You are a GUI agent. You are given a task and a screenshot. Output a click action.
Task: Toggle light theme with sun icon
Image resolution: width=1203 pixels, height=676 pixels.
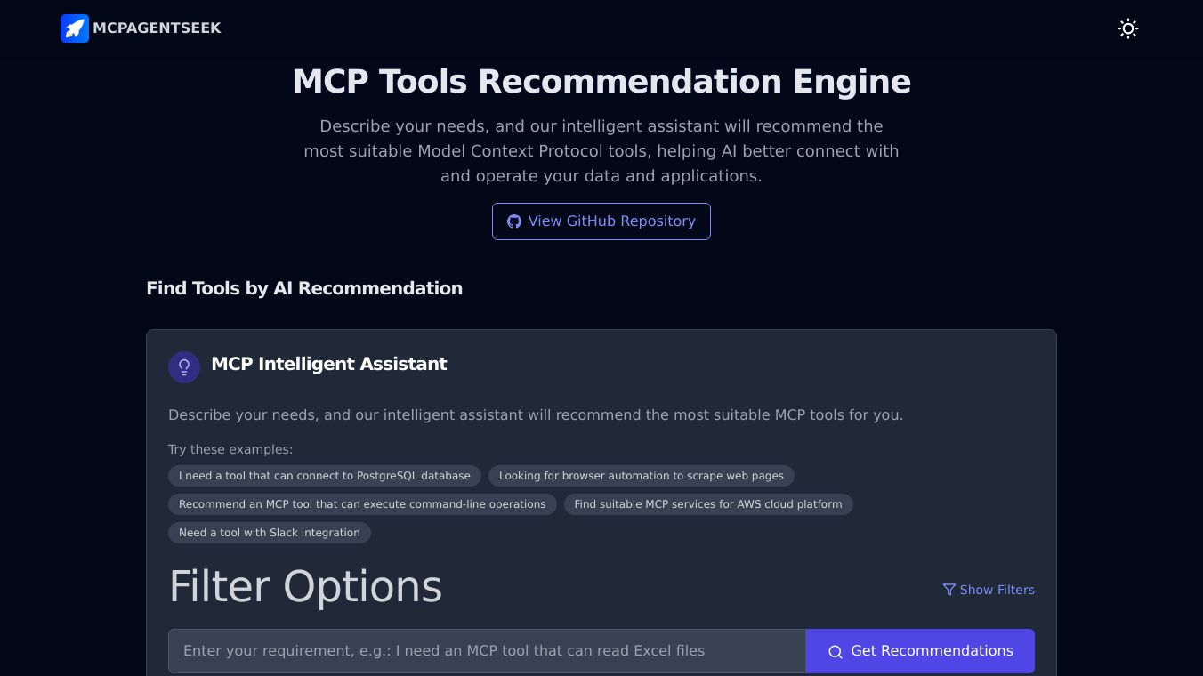(1127, 28)
